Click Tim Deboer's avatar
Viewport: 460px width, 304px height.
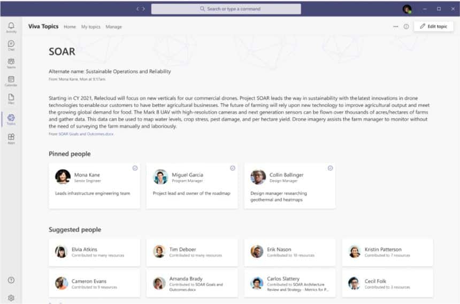click(159, 252)
